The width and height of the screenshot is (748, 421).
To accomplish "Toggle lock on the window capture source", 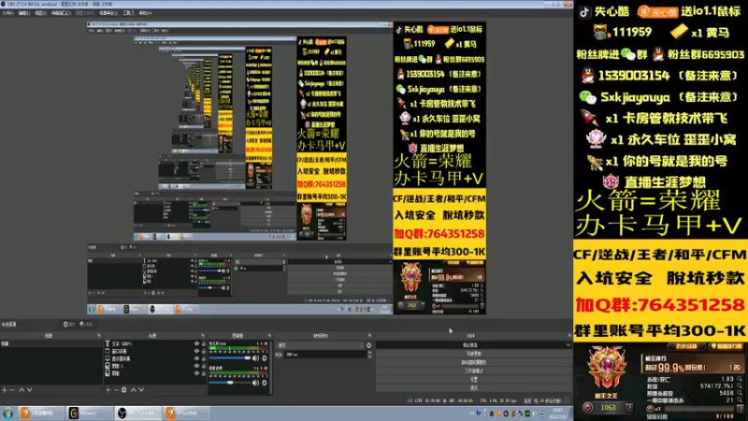I will coord(204,351).
